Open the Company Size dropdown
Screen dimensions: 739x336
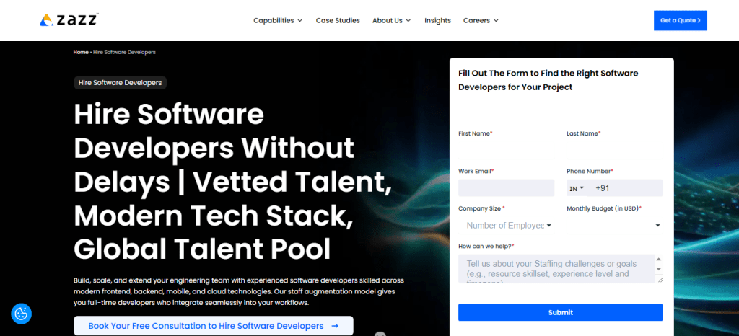(x=506, y=226)
